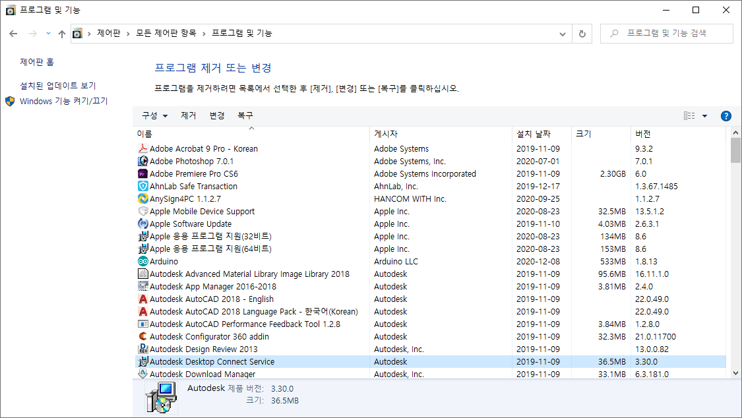
Task: Click the Control Panel icon in address bar
Action: pos(77,34)
